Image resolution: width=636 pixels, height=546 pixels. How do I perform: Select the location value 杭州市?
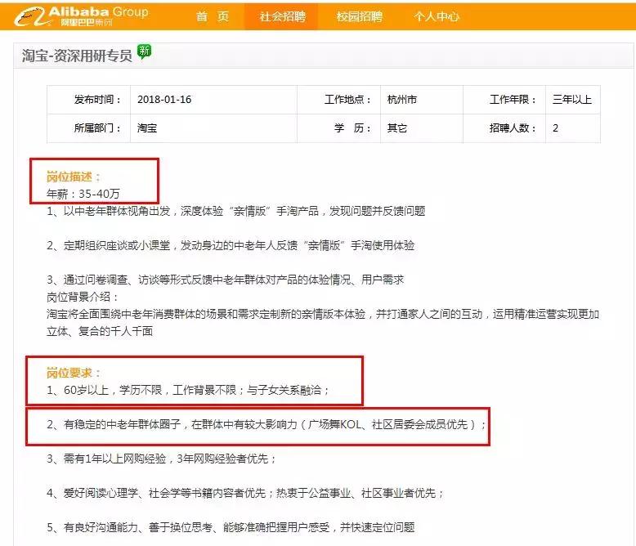click(x=402, y=100)
